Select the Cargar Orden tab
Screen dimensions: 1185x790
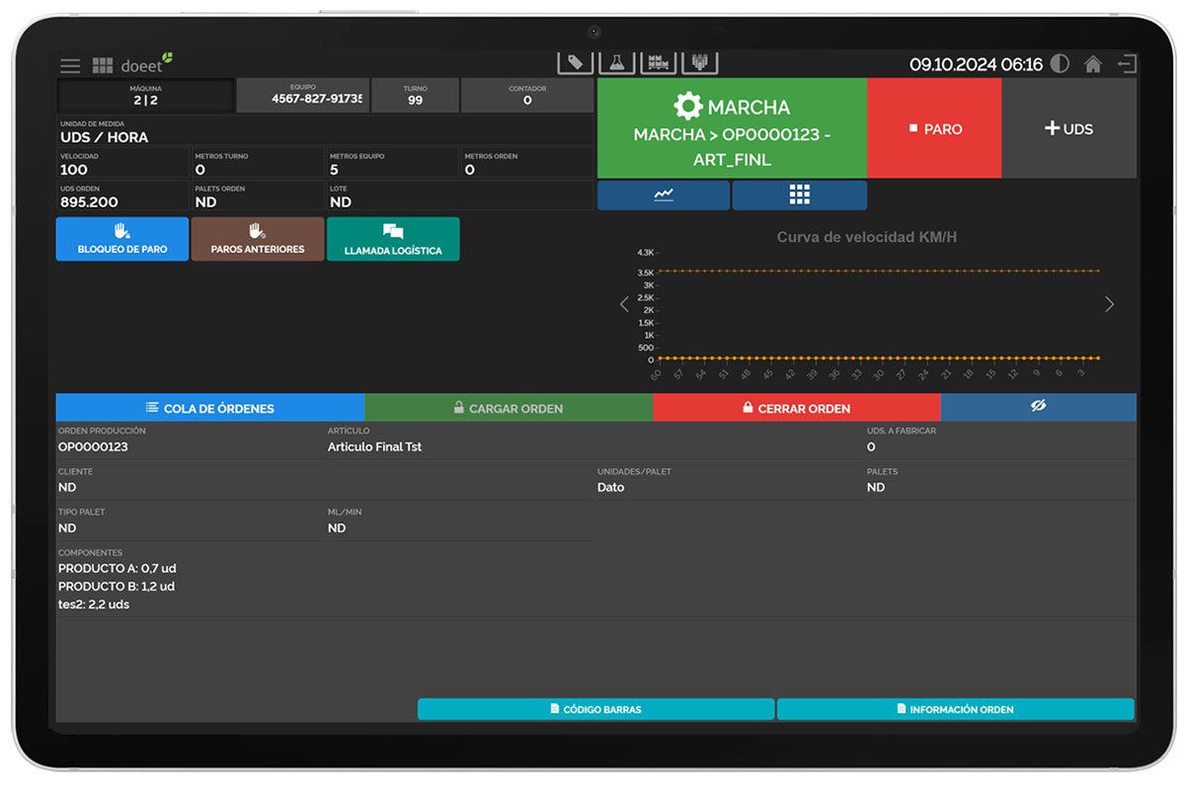click(509, 407)
